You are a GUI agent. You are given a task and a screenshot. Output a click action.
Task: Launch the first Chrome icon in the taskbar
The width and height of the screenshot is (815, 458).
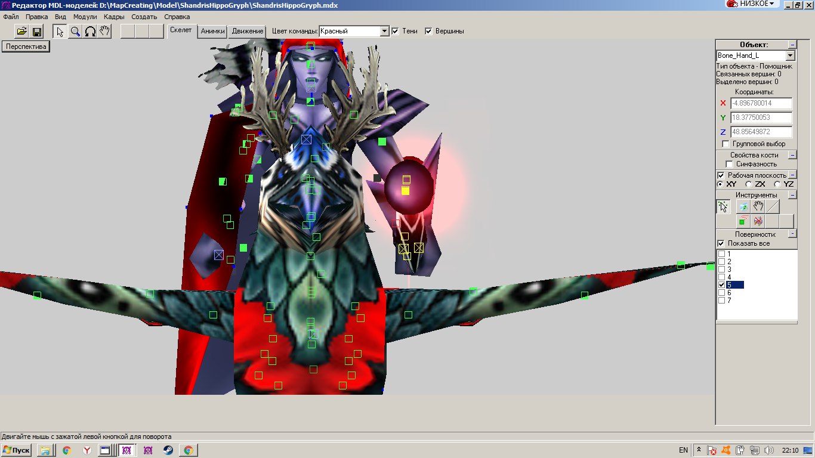(x=66, y=450)
